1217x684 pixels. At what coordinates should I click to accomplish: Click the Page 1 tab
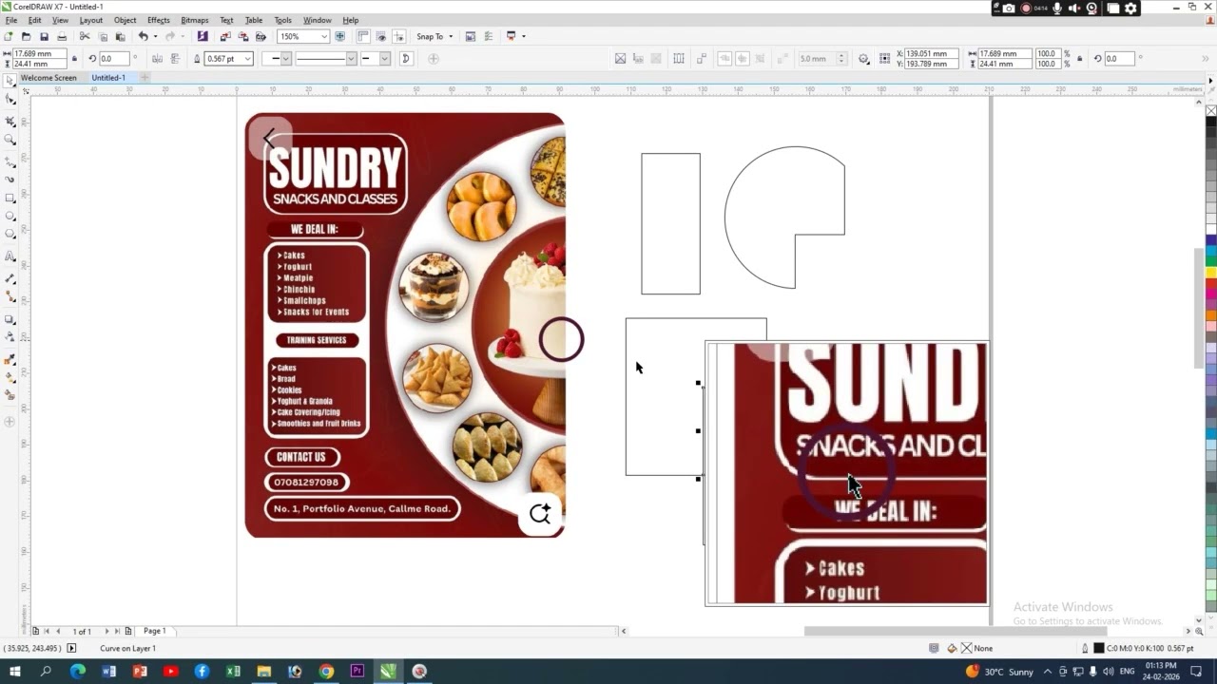click(x=154, y=631)
